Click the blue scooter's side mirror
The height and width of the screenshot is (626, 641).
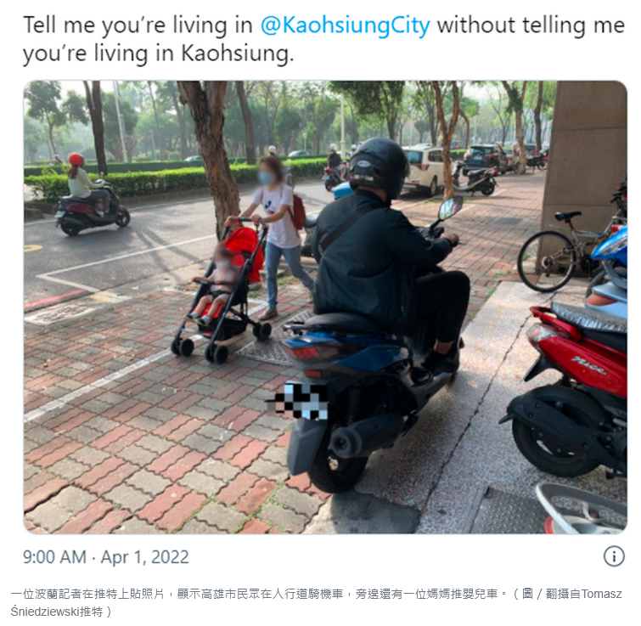tap(450, 207)
